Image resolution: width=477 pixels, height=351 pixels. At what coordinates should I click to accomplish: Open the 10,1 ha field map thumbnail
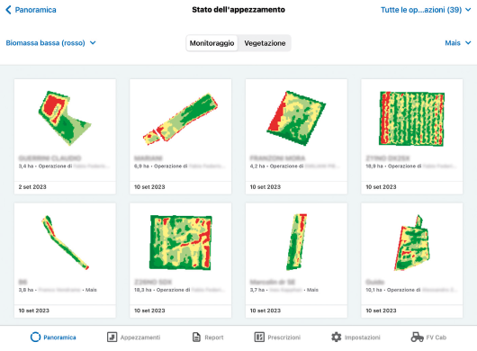(412, 243)
